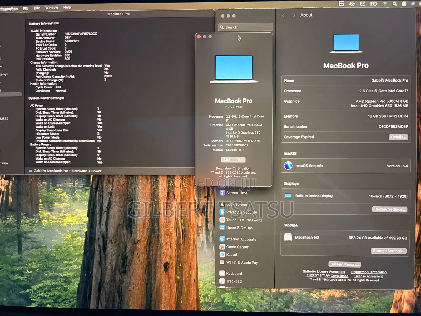Click the Creative Cloud menu bar icon
Viewport: 421px width, 316px height.
coord(352,4)
